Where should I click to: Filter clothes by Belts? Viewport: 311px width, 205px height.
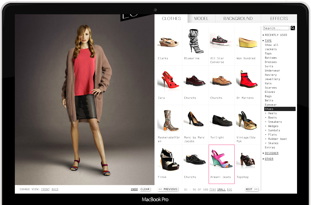tap(269, 101)
